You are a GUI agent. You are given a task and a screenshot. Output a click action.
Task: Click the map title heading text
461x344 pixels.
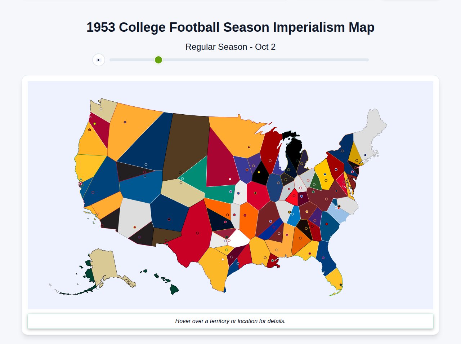pos(230,27)
